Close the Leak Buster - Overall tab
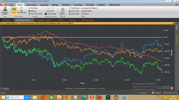This screenshot has height=100, width=179. pyautogui.click(x=53, y=20)
